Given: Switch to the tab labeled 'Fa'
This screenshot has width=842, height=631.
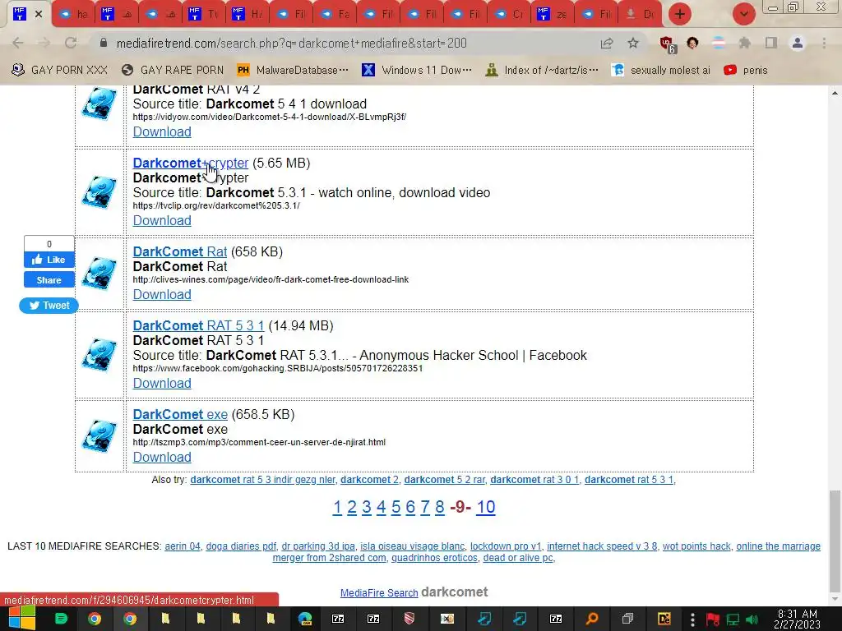Looking at the screenshot, I should click(335, 14).
